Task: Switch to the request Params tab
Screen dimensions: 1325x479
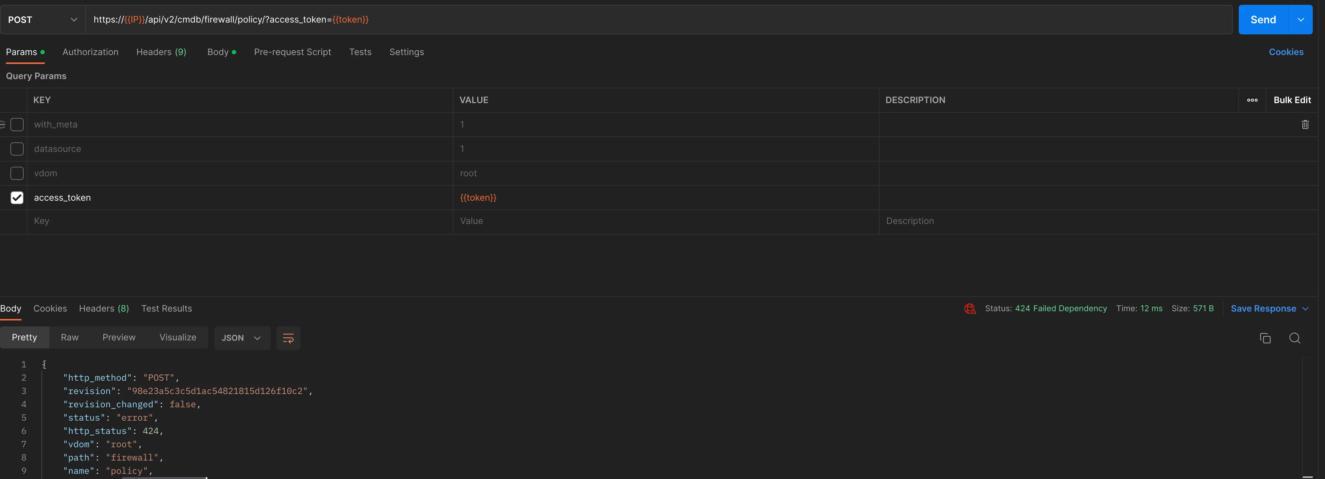Action: coord(25,52)
